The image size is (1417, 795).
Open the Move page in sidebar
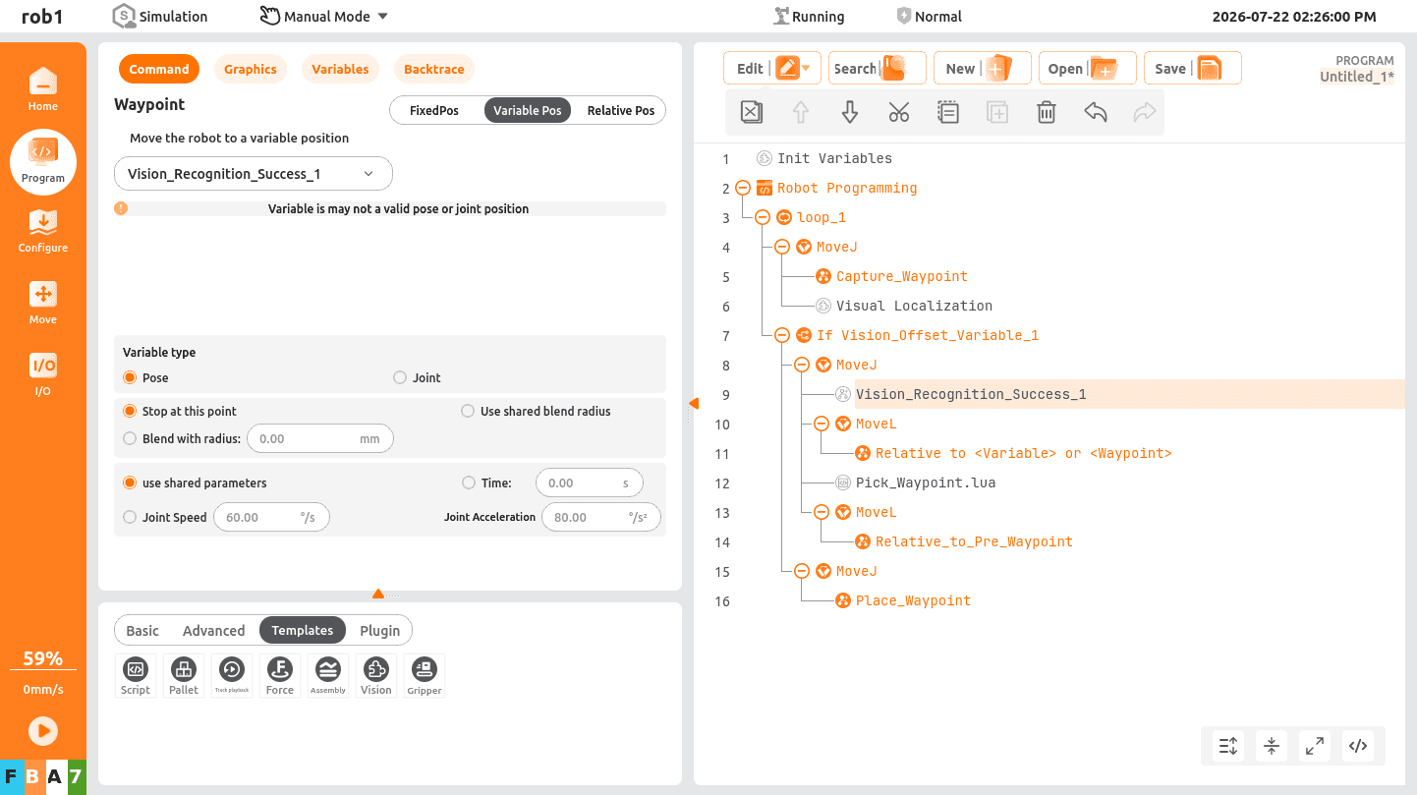[43, 304]
